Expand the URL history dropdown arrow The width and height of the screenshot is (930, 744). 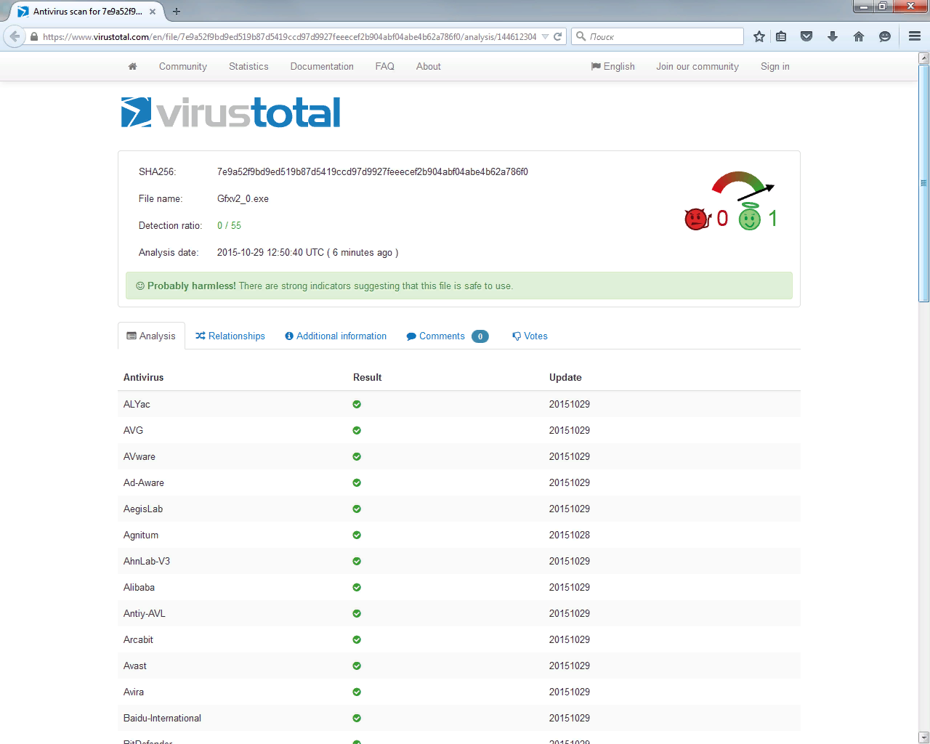(545, 36)
